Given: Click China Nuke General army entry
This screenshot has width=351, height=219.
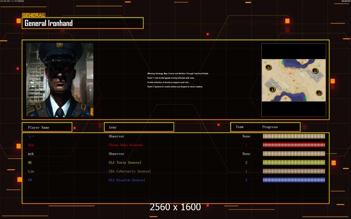Looking at the screenshot, I should pos(126,145).
